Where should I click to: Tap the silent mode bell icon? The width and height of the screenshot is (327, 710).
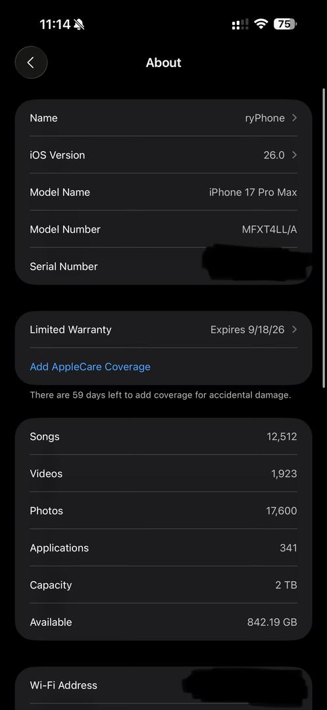point(79,24)
